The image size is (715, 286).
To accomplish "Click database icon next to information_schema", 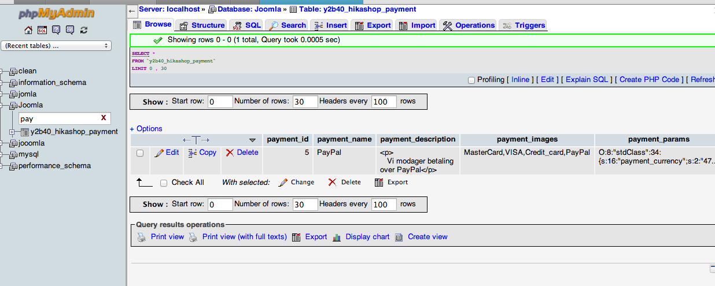I will [13, 83].
